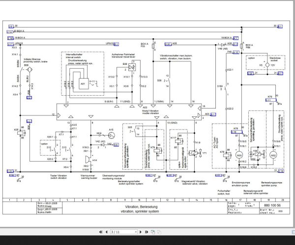Go to the first page
The width and height of the screenshot is (295, 245).
pyautogui.click(x=101, y=232)
